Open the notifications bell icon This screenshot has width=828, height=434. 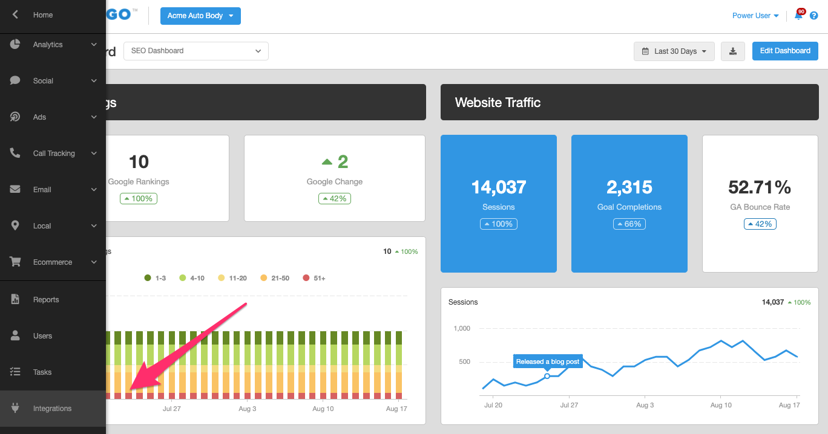(798, 16)
